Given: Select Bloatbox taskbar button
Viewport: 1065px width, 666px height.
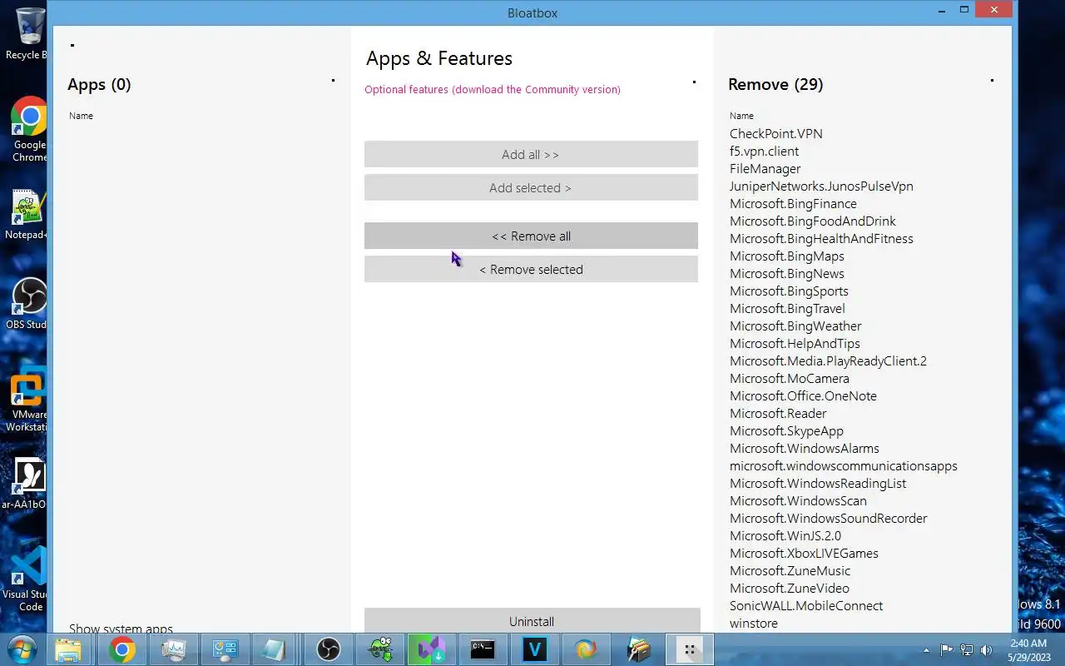Looking at the screenshot, I should (689, 649).
